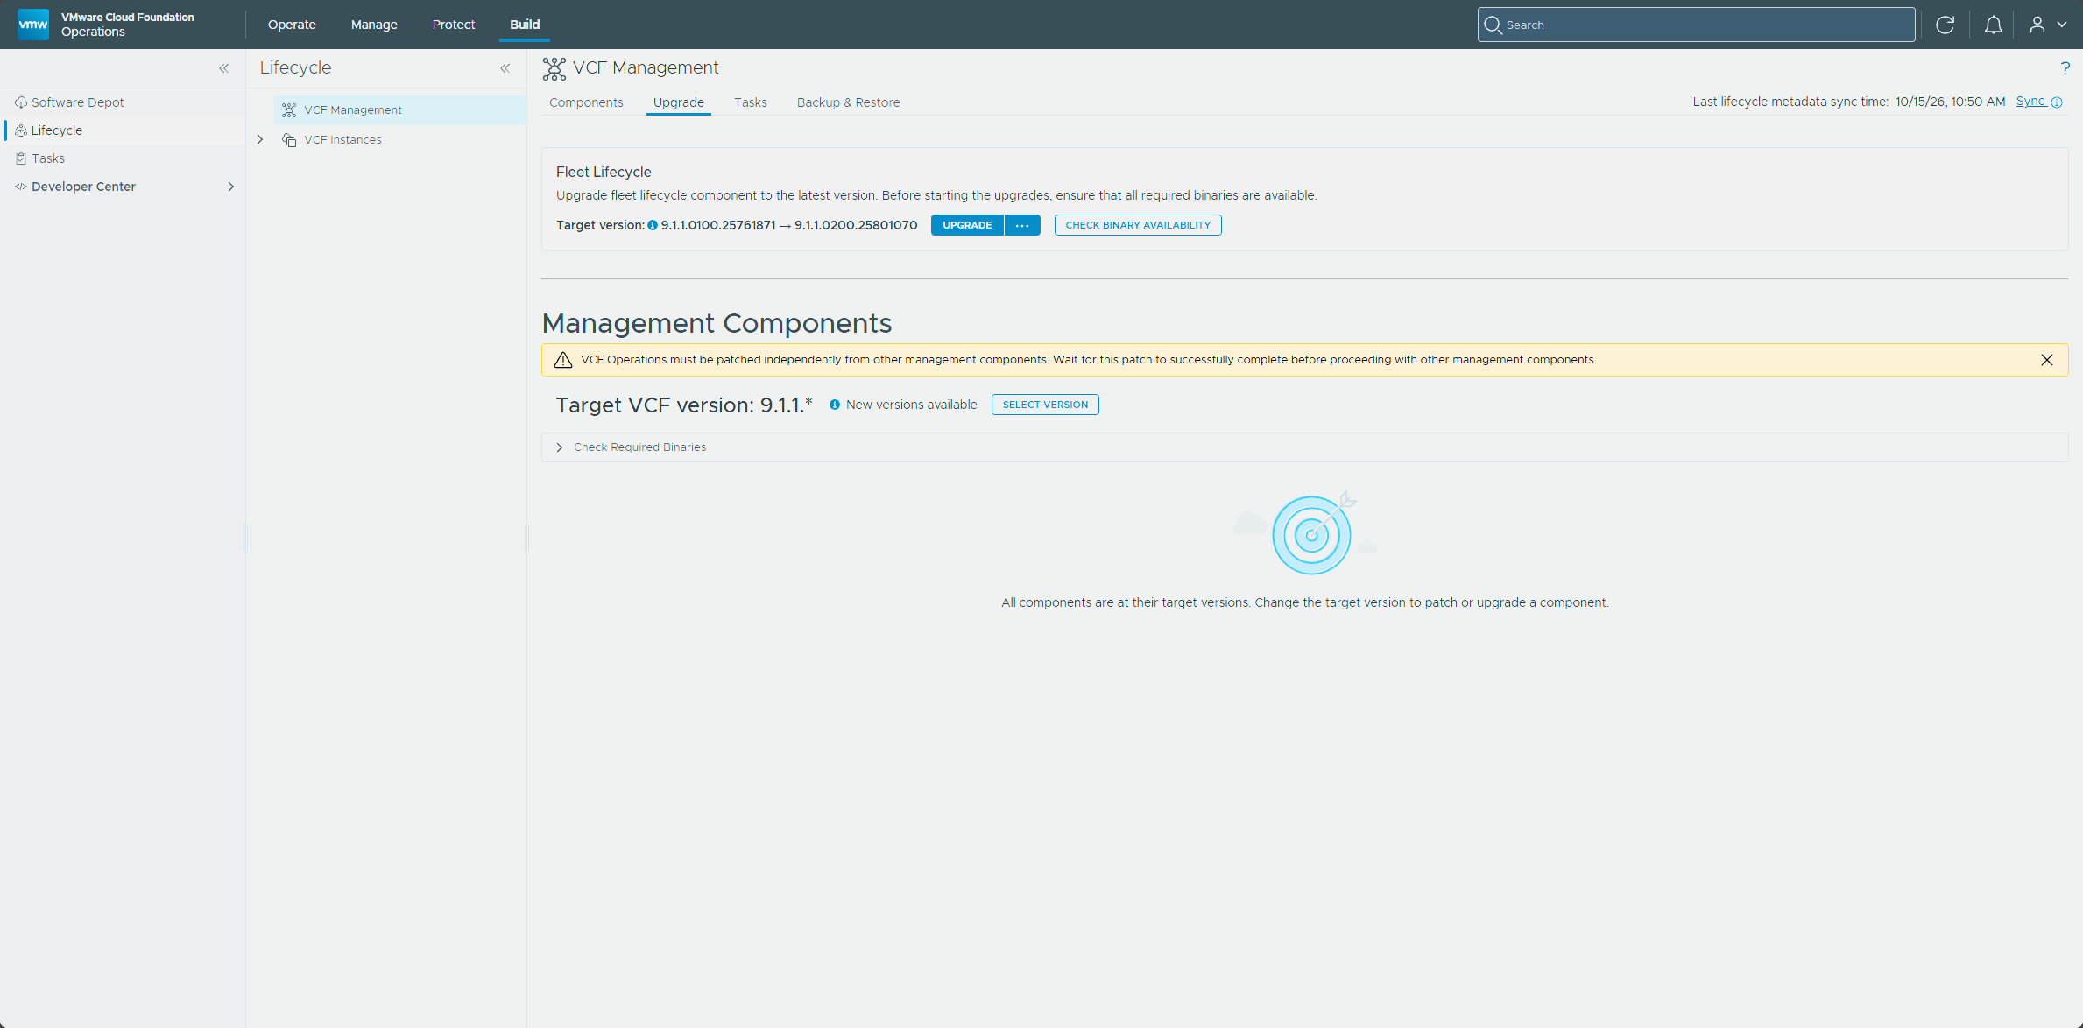Switch to the Tasks tab in VCF Management
This screenshot has height=1028, width=2083.
click(x=751, y=102)
